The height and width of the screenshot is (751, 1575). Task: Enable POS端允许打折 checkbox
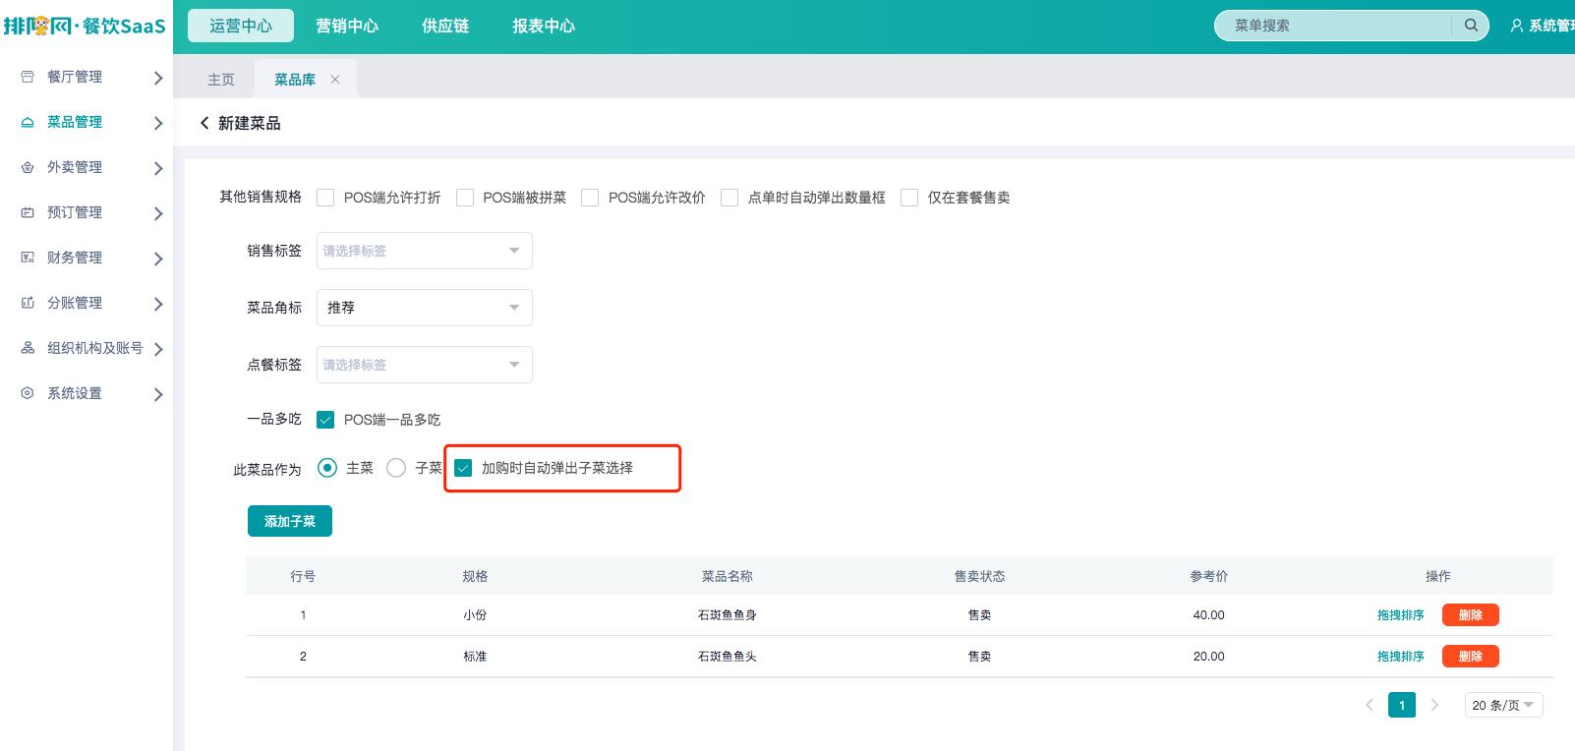point(325,198)
